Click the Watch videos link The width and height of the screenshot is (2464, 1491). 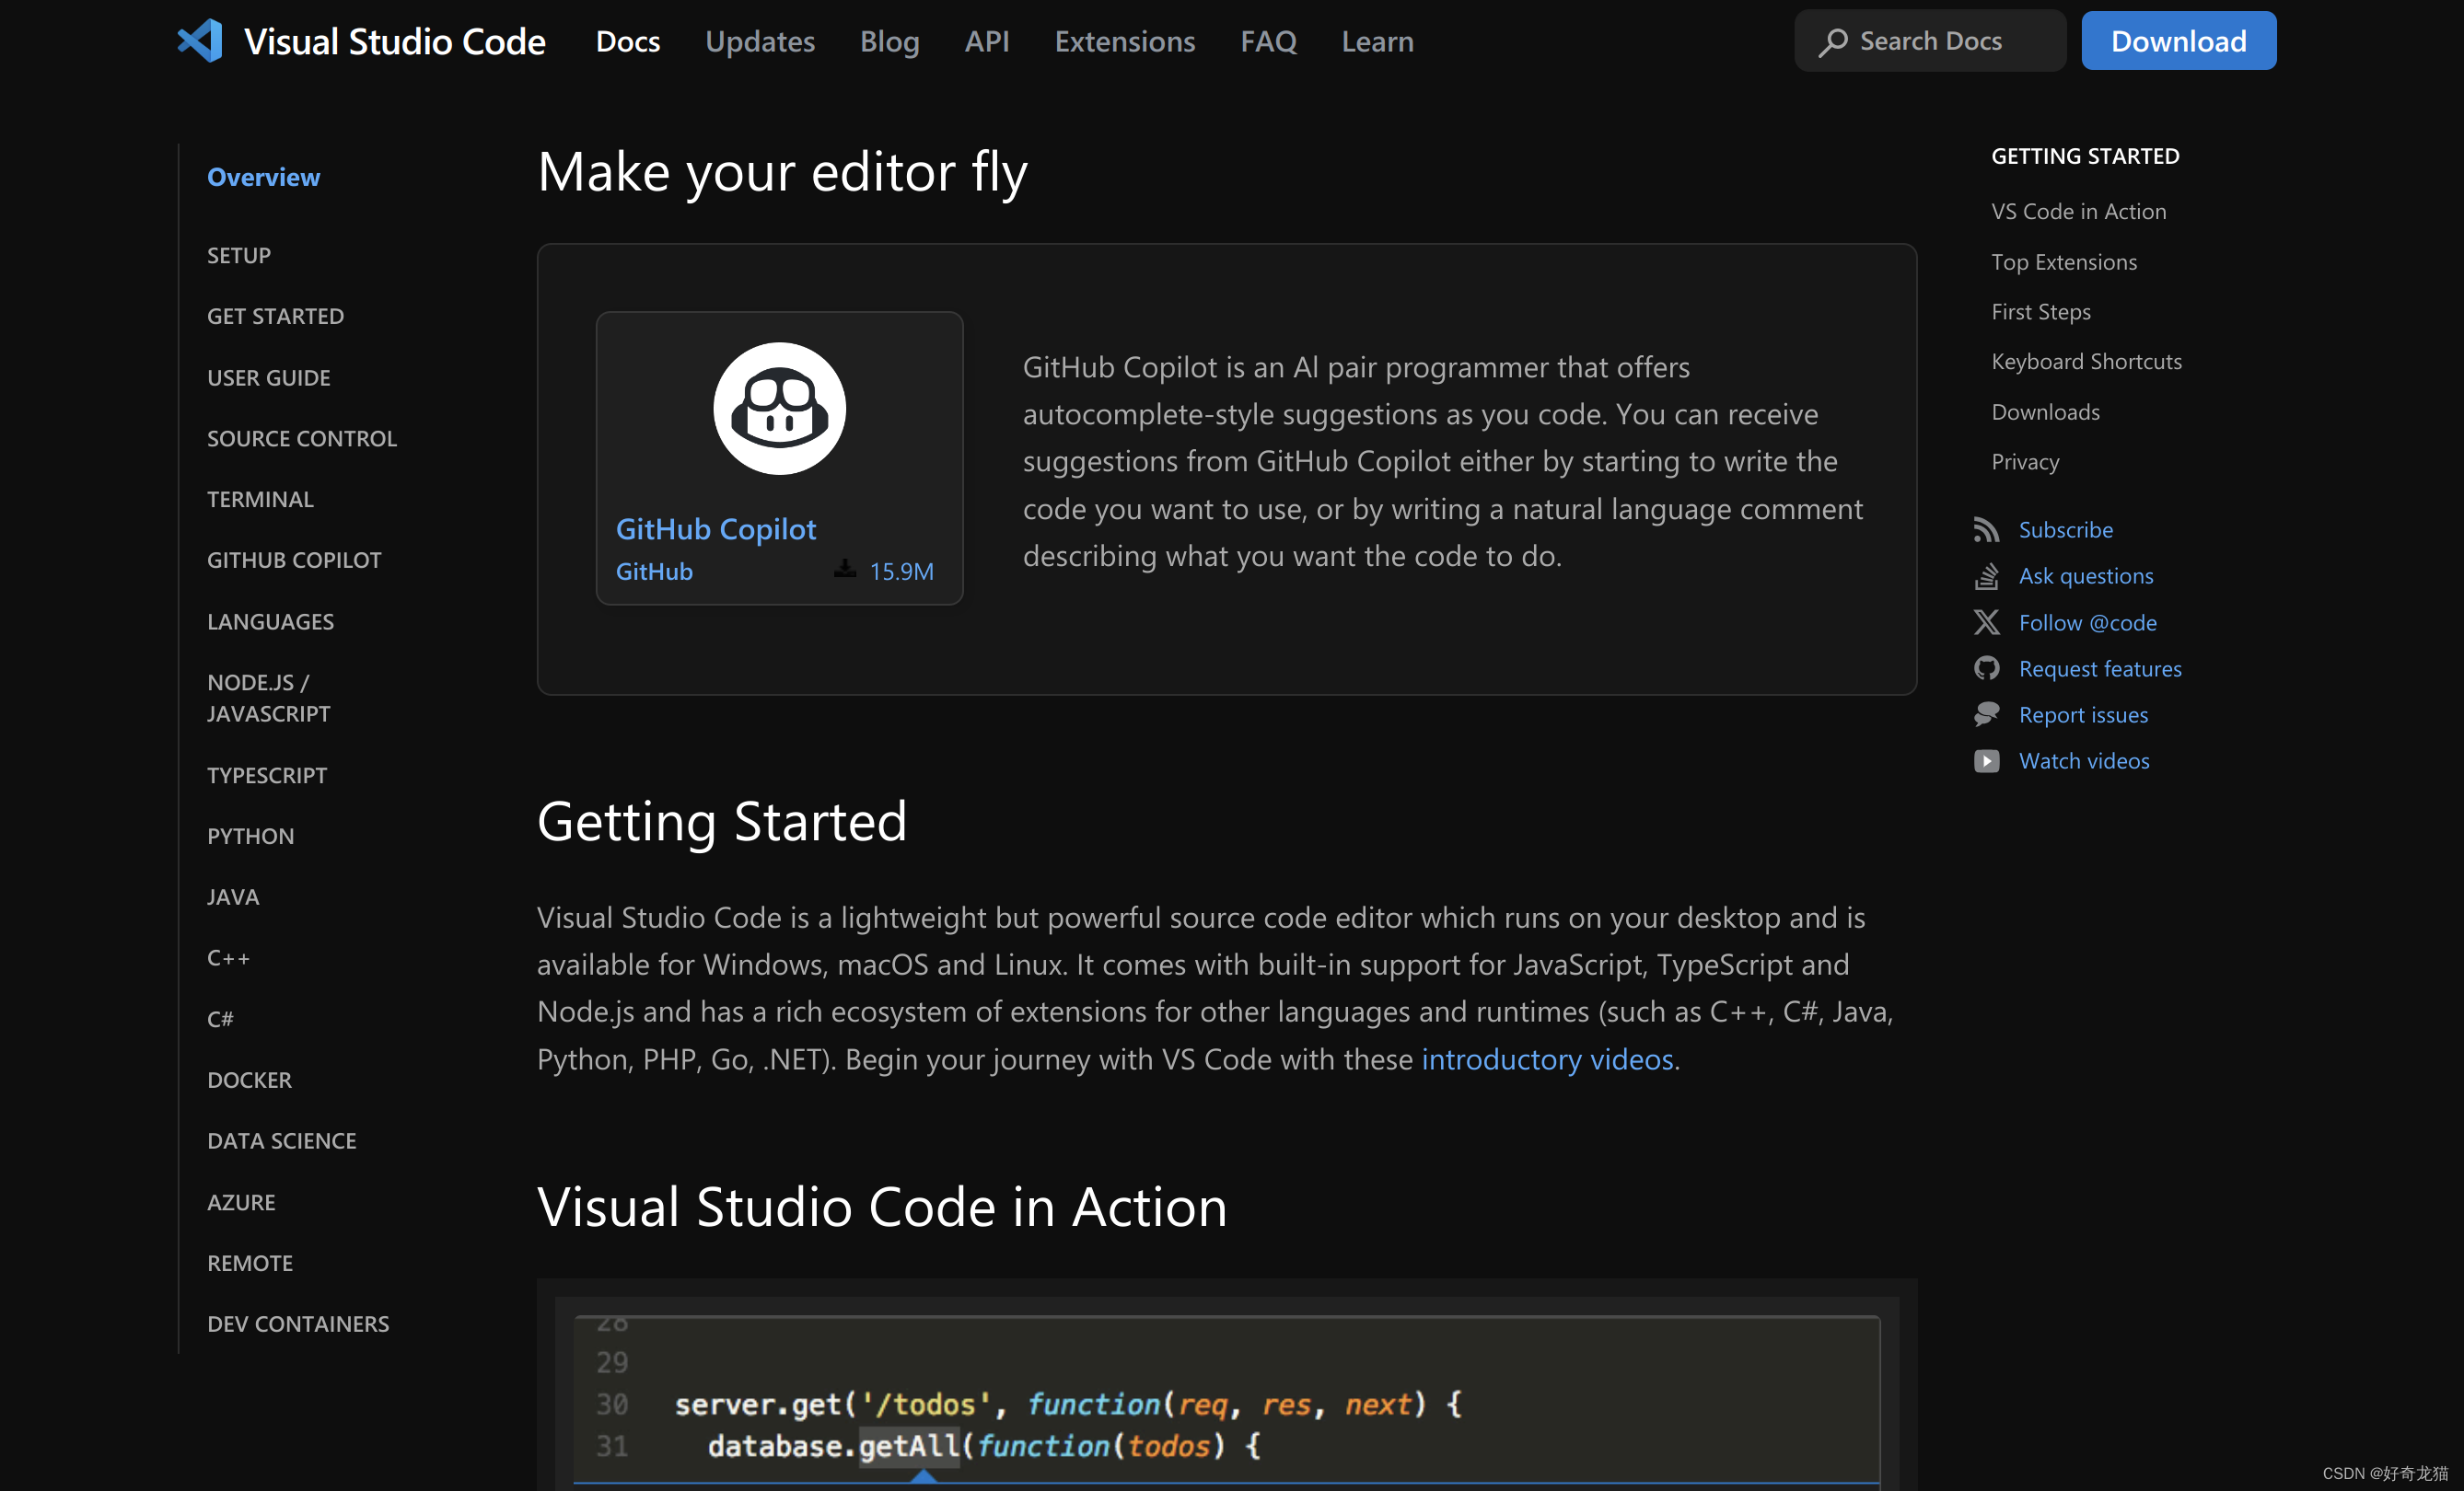pos(2083,761)
